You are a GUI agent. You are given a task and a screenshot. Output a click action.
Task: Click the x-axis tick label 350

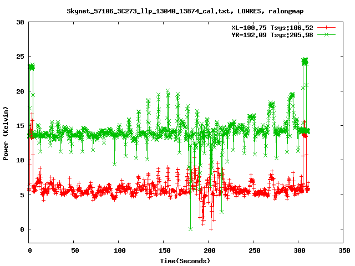pyautogui.click(x=344, y=250)
